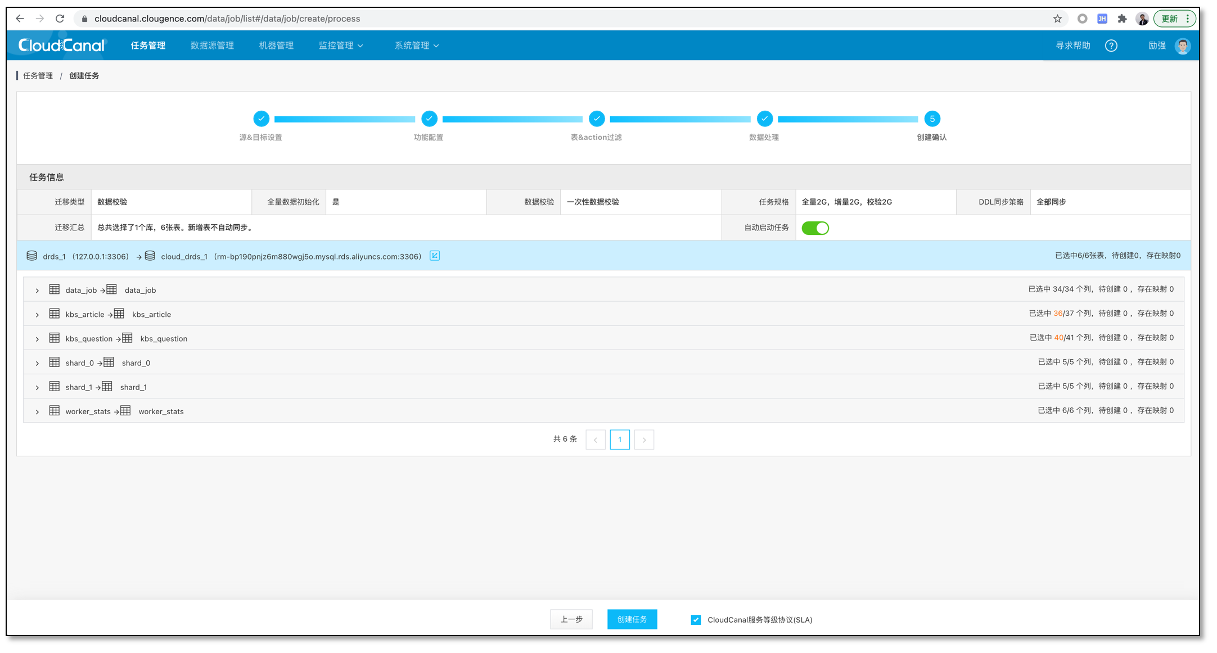The height and width of the screenshot is (653, 1217).
Task: Click step 2 checkmark 功能配置
Action: 429,119
